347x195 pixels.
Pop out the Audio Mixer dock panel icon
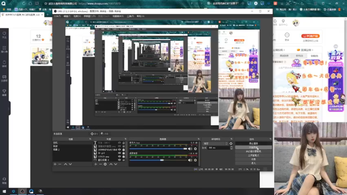click(199, 139)
